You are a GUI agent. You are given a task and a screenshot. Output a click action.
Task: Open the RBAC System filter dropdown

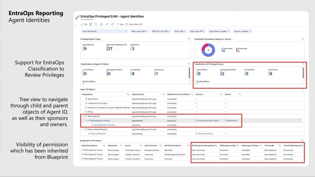tap(139, 32)
